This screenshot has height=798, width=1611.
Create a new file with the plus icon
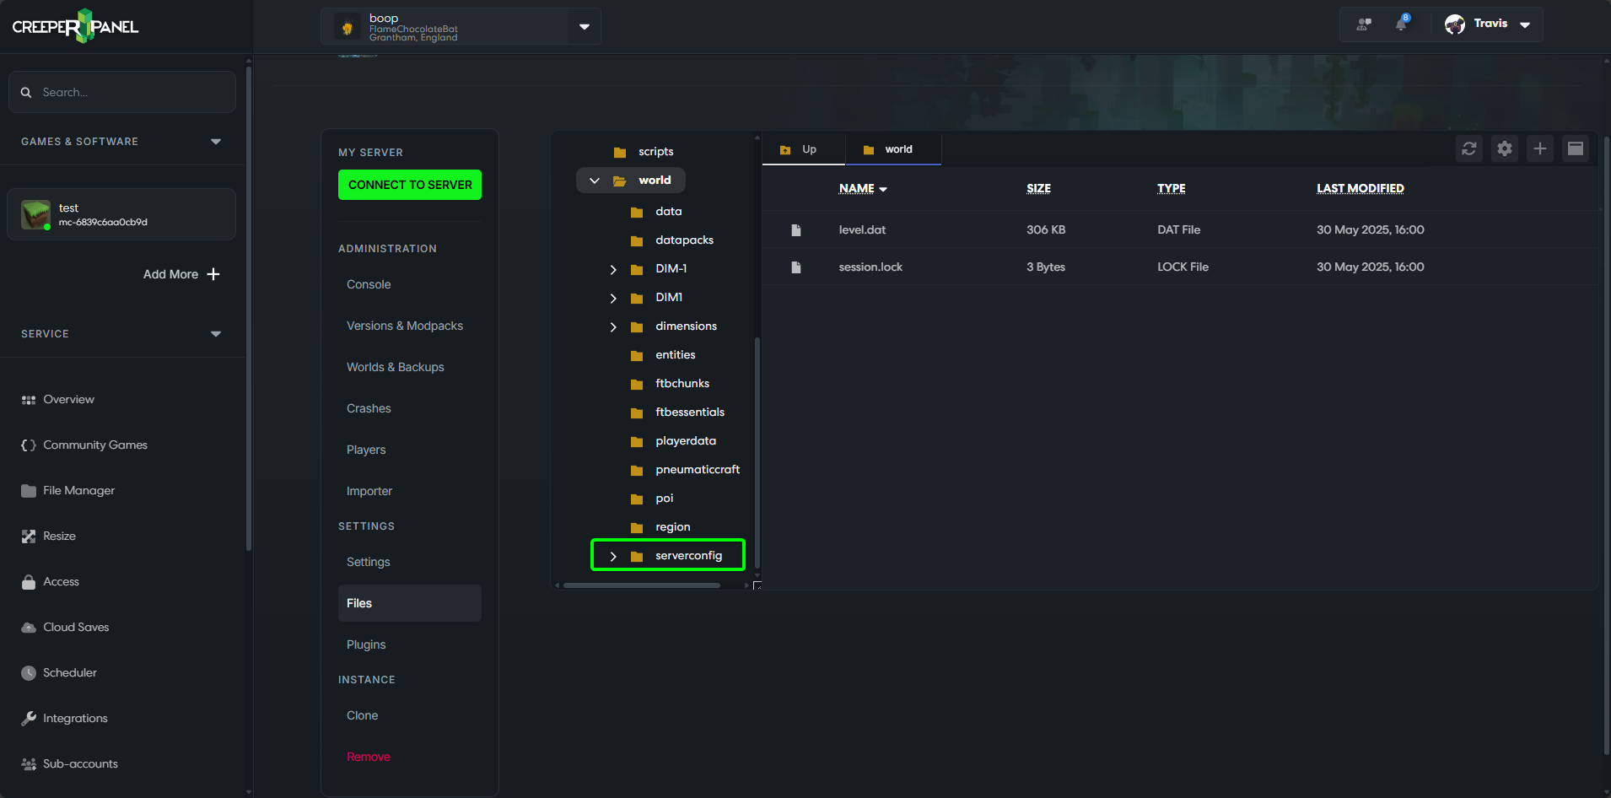pos(1539,148)
